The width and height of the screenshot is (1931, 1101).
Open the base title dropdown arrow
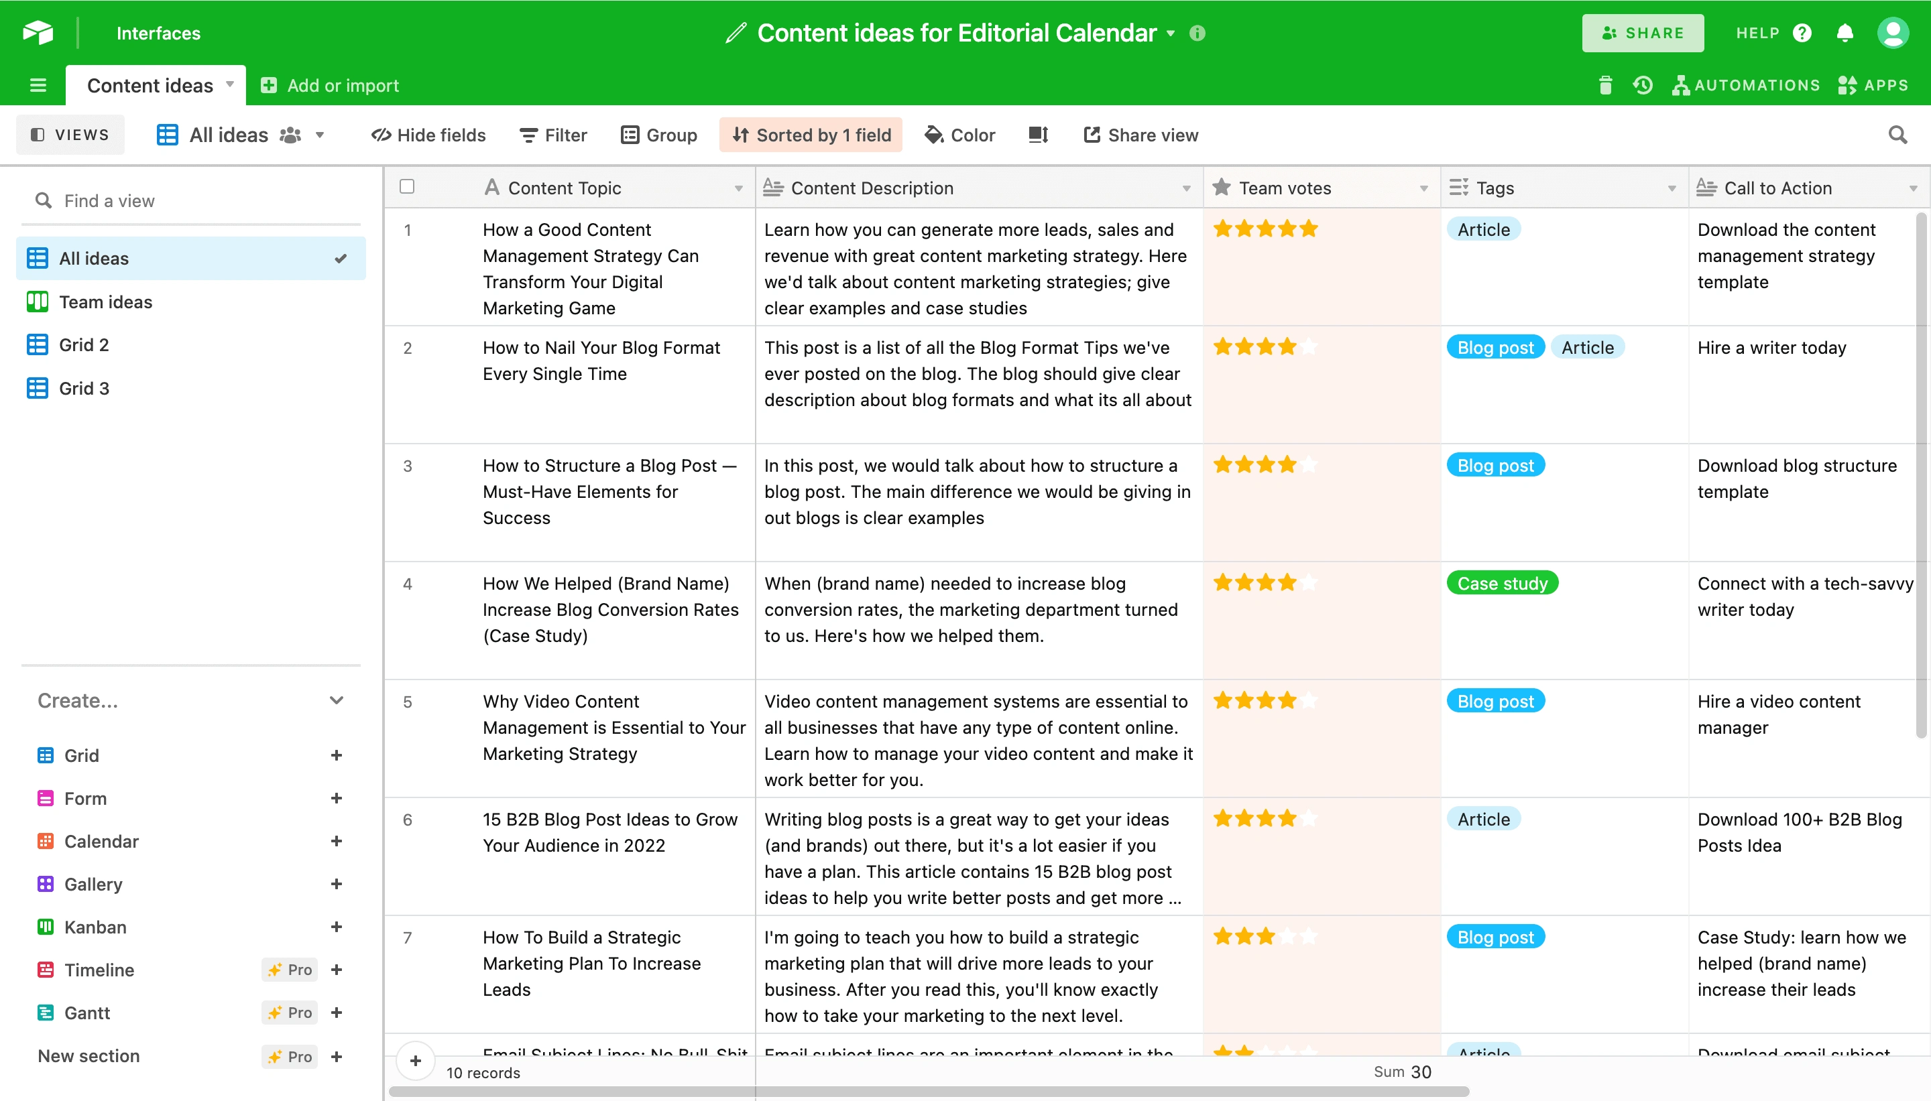[1171, 34]
